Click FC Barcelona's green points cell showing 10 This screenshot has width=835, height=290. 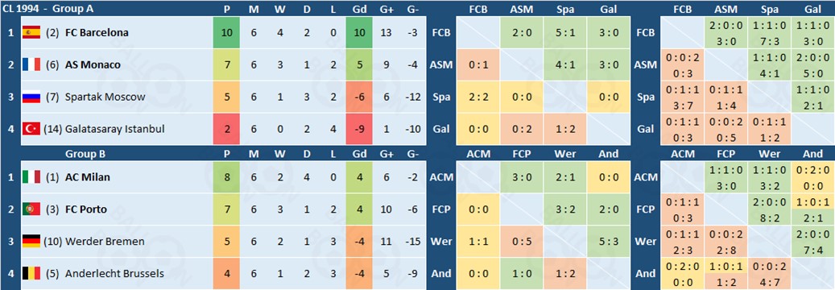pyautogui.click(x=226, y=33)
